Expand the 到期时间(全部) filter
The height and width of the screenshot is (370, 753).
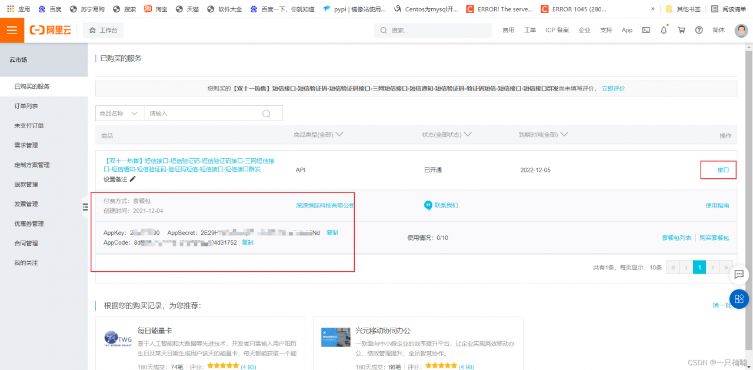pos(543,135)
